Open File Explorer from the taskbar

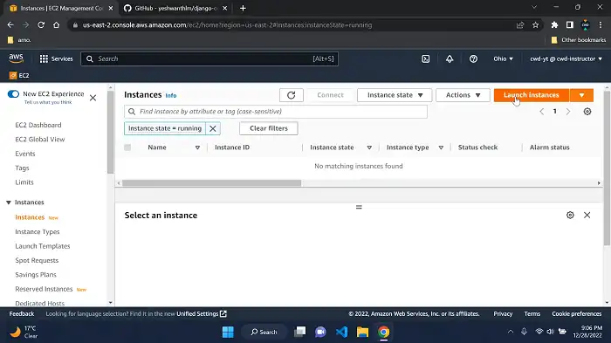(362, 332)
